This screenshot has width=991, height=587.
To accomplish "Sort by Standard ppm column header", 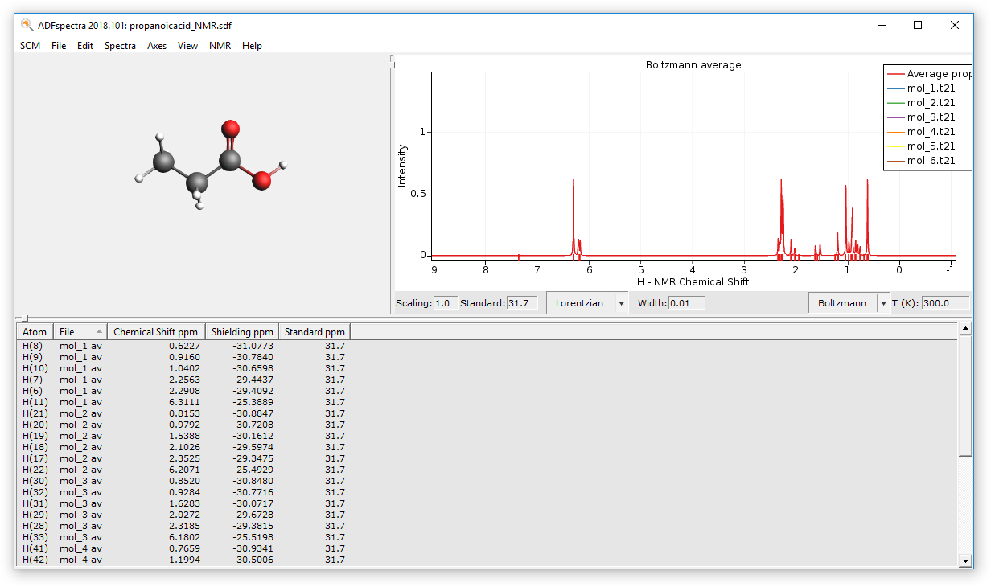I will point(315,331).
